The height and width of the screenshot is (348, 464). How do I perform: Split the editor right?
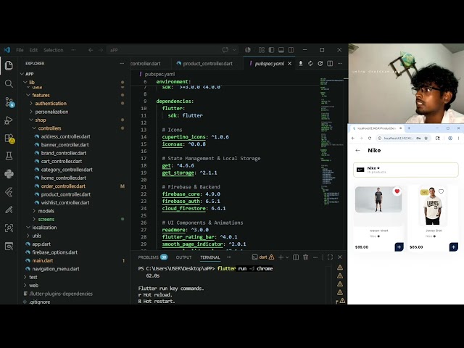330,63
